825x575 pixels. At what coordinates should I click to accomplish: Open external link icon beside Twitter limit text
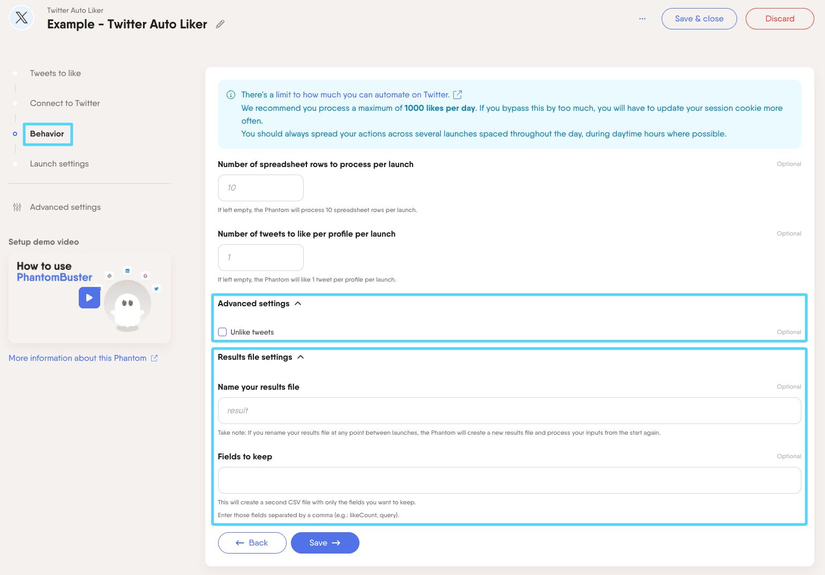coord(457,95)
